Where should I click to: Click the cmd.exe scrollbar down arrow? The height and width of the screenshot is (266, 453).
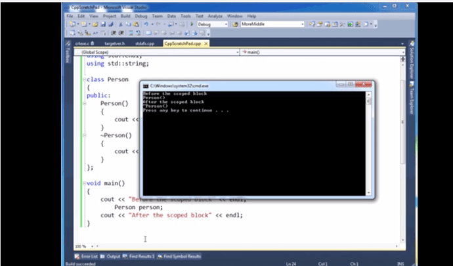(368, 193)
